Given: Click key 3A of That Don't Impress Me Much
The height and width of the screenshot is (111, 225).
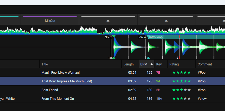Looking at the screenshot, I should pyautogui.click(x=158, y=81).
